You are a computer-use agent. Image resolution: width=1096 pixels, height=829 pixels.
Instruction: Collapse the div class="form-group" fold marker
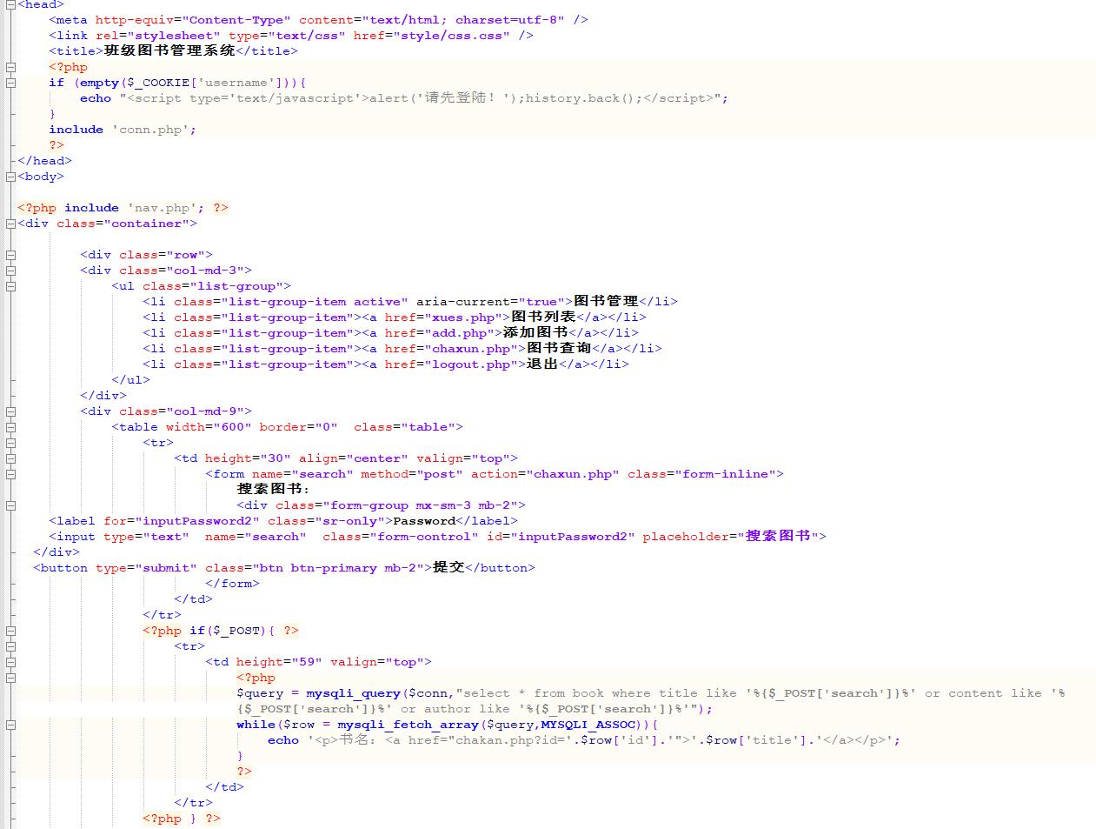pos(10,505)
